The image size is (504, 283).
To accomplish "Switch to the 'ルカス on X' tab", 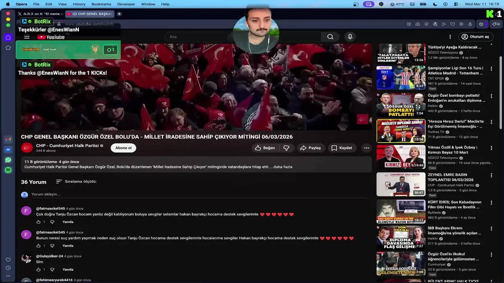I will (40, 14).
